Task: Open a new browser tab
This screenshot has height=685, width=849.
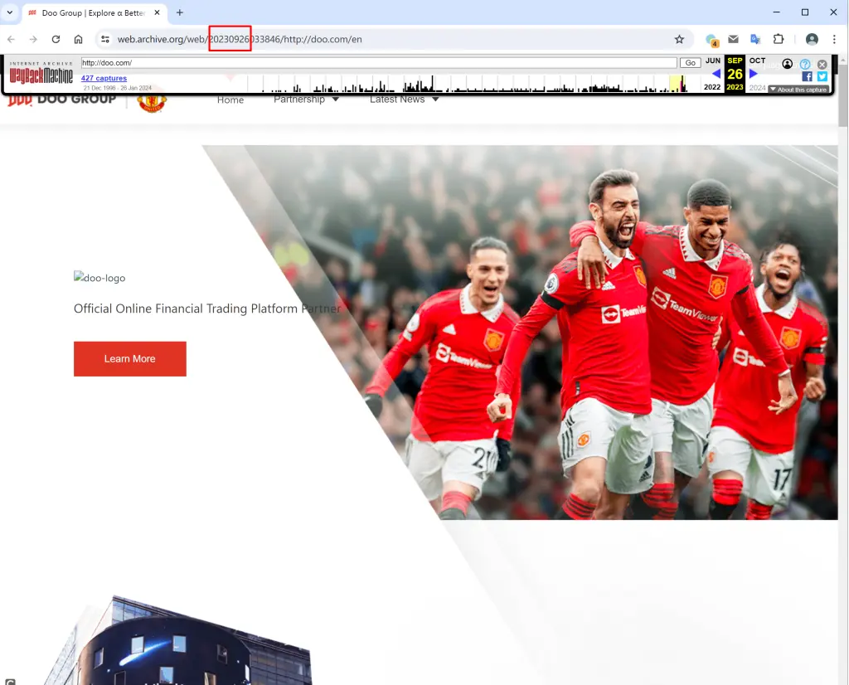Action: (180, 12)
